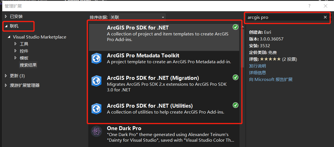Viewport: 334px width, 147px height.
Task: Expand the 控件 category
Action: click(16, 51)
